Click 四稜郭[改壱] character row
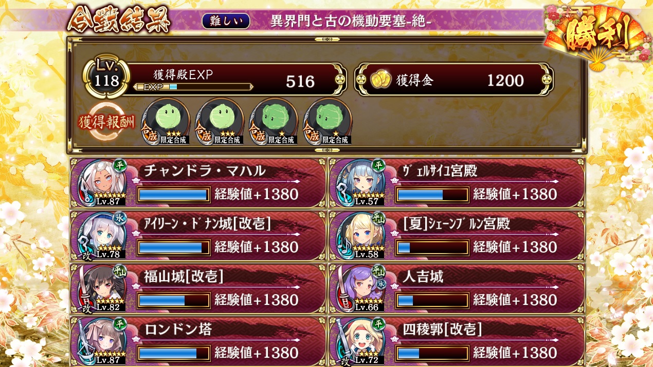This screenshot has width=653, height=367. [x=457, y=341]
